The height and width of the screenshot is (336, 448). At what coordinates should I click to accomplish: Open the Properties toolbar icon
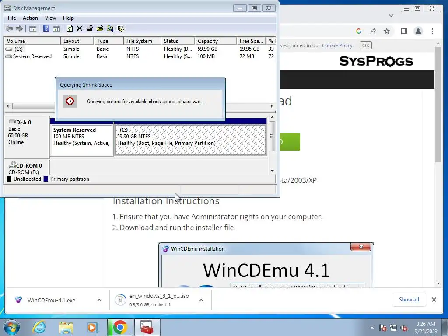pos(90,28)
